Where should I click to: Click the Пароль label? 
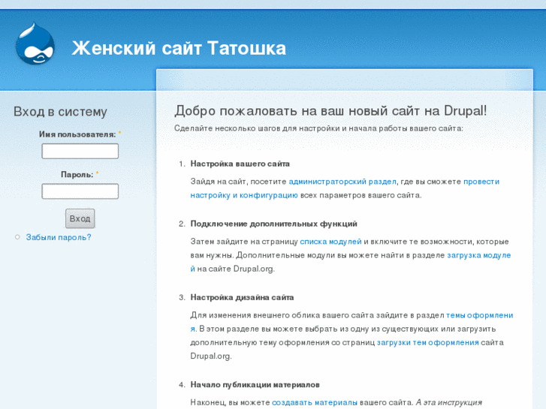(77, 175)
